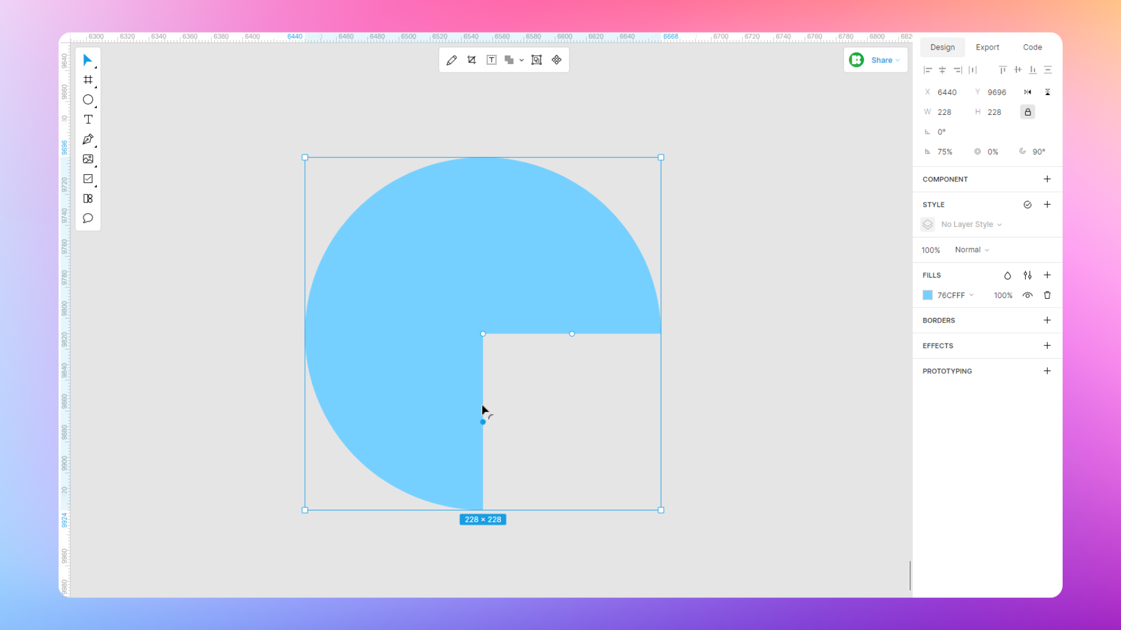Select the ellipse tool
The image size is (1121, 630).
(x=87, y=100)
